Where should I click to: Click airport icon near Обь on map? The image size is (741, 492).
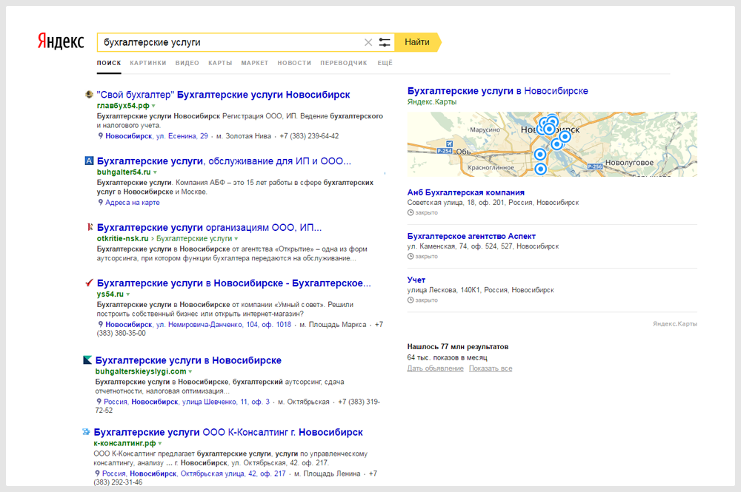point(450,144)
